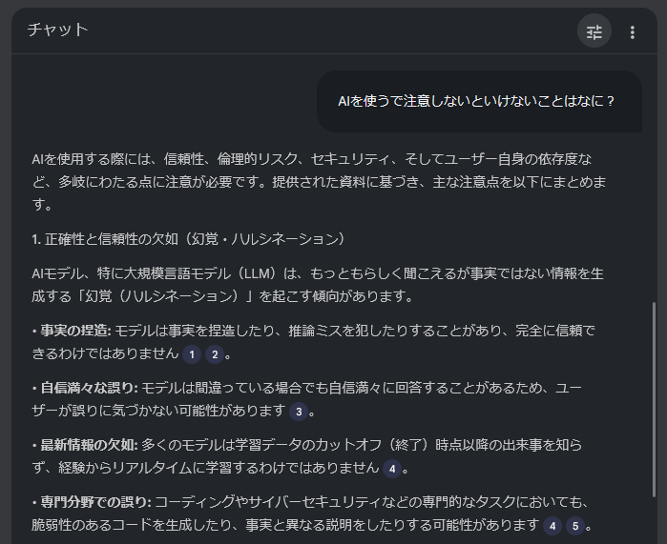Click the user message bubble AIを使うで注意しないと
667x544 pixels.
[x=479, y=101]
